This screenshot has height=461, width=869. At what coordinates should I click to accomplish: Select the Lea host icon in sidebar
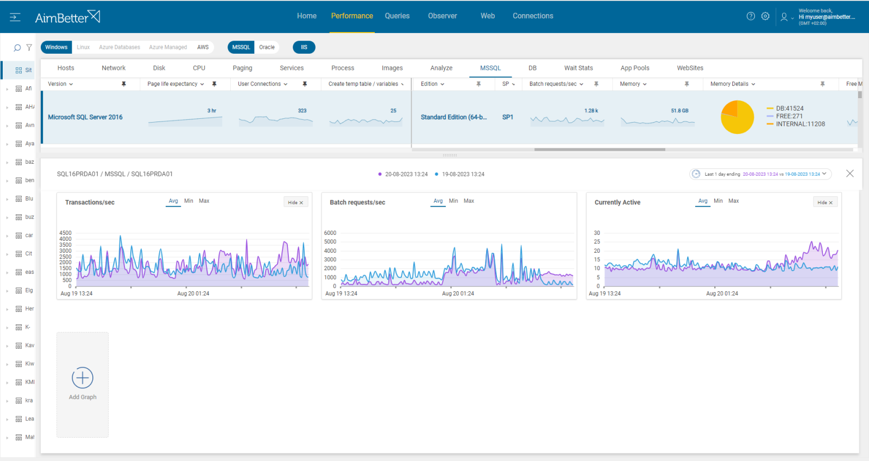click(19, 419)
